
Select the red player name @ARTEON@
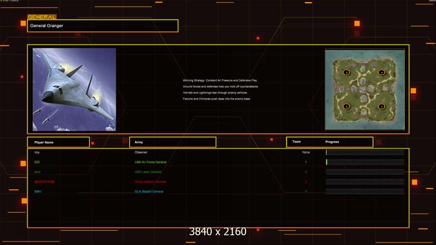point(44,182)
